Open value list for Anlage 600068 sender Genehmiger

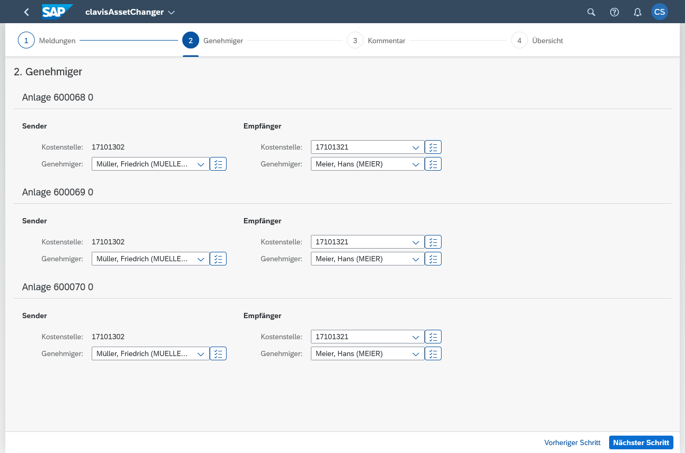[218, 164]
